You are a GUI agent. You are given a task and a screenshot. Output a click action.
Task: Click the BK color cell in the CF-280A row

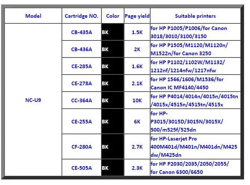[x=113, y=147]
